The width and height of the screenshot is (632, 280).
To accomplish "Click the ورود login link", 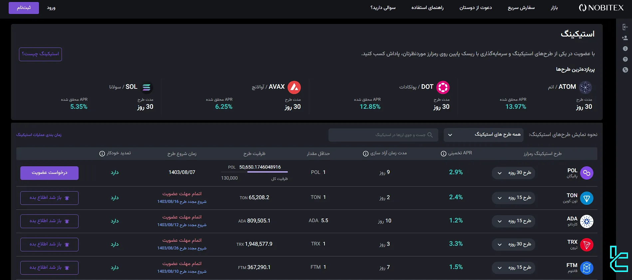I will pyautogui.click(x=51, y=8).
